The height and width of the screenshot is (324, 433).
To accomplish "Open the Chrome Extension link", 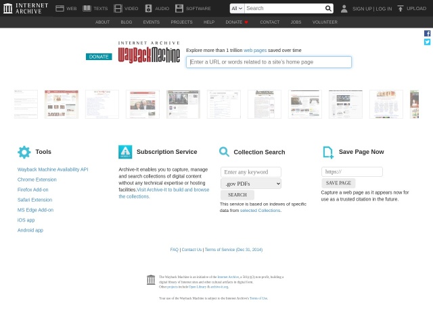I will coord(37,180).
